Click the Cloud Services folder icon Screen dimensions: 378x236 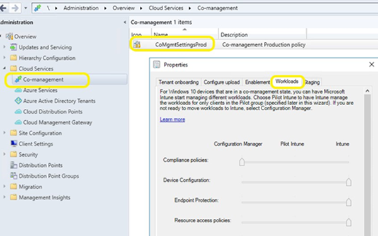[13, 69]
